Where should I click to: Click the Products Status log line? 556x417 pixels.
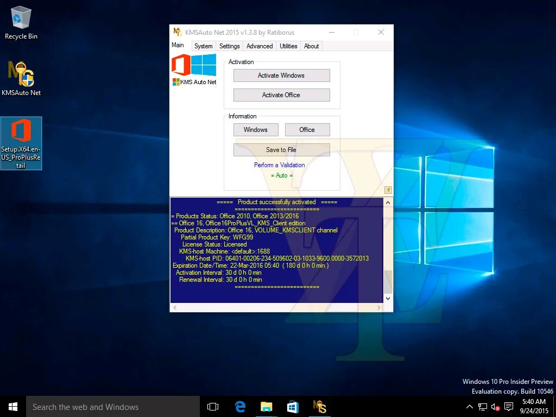click(x=235, y=216)
